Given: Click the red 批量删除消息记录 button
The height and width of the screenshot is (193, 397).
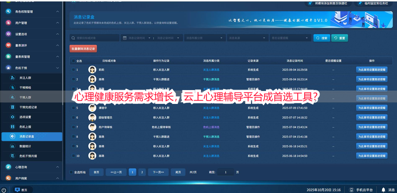Looking at the screenshot, I should (83, 48).
